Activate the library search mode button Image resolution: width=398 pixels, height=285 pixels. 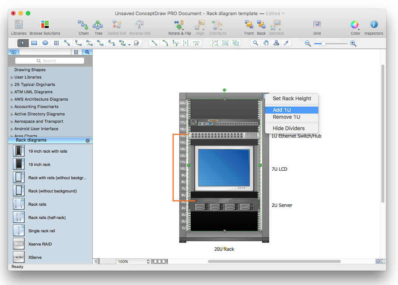pyautogui.click(x=87, y=52)
